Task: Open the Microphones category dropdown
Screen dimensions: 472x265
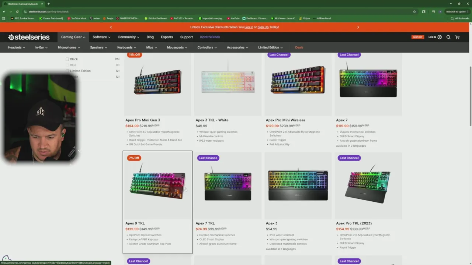Action: pos(69,47)
